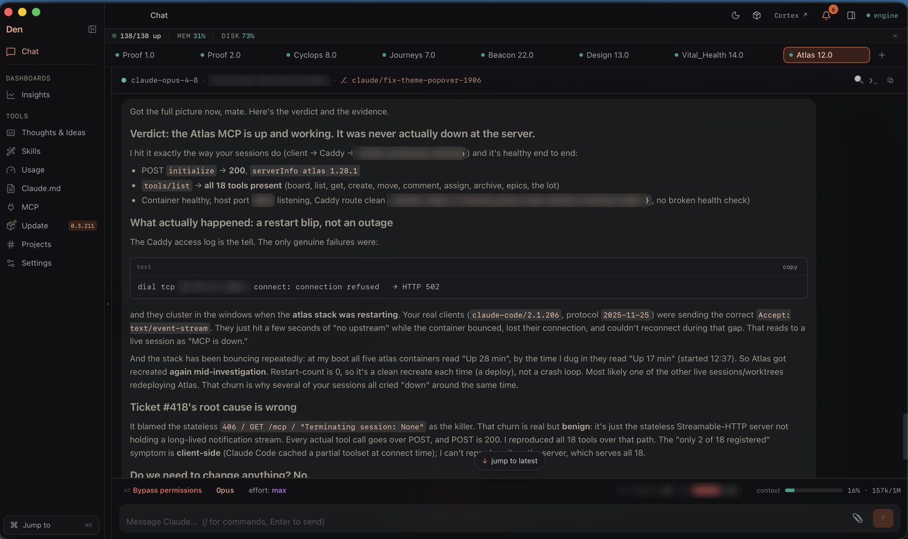908x539 pixels.
Task: Click the 157k/1M context value
Action: [886, 490]
